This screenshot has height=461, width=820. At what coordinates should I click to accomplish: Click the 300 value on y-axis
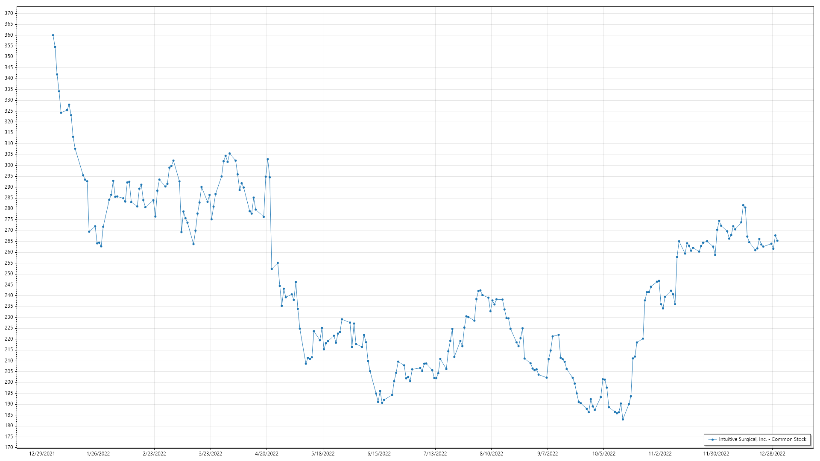[x=9, y=165]
